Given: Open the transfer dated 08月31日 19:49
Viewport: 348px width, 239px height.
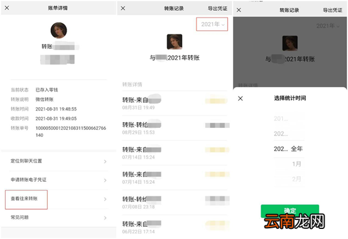Looking at the screenshot, I should click(x=175, y=104).
